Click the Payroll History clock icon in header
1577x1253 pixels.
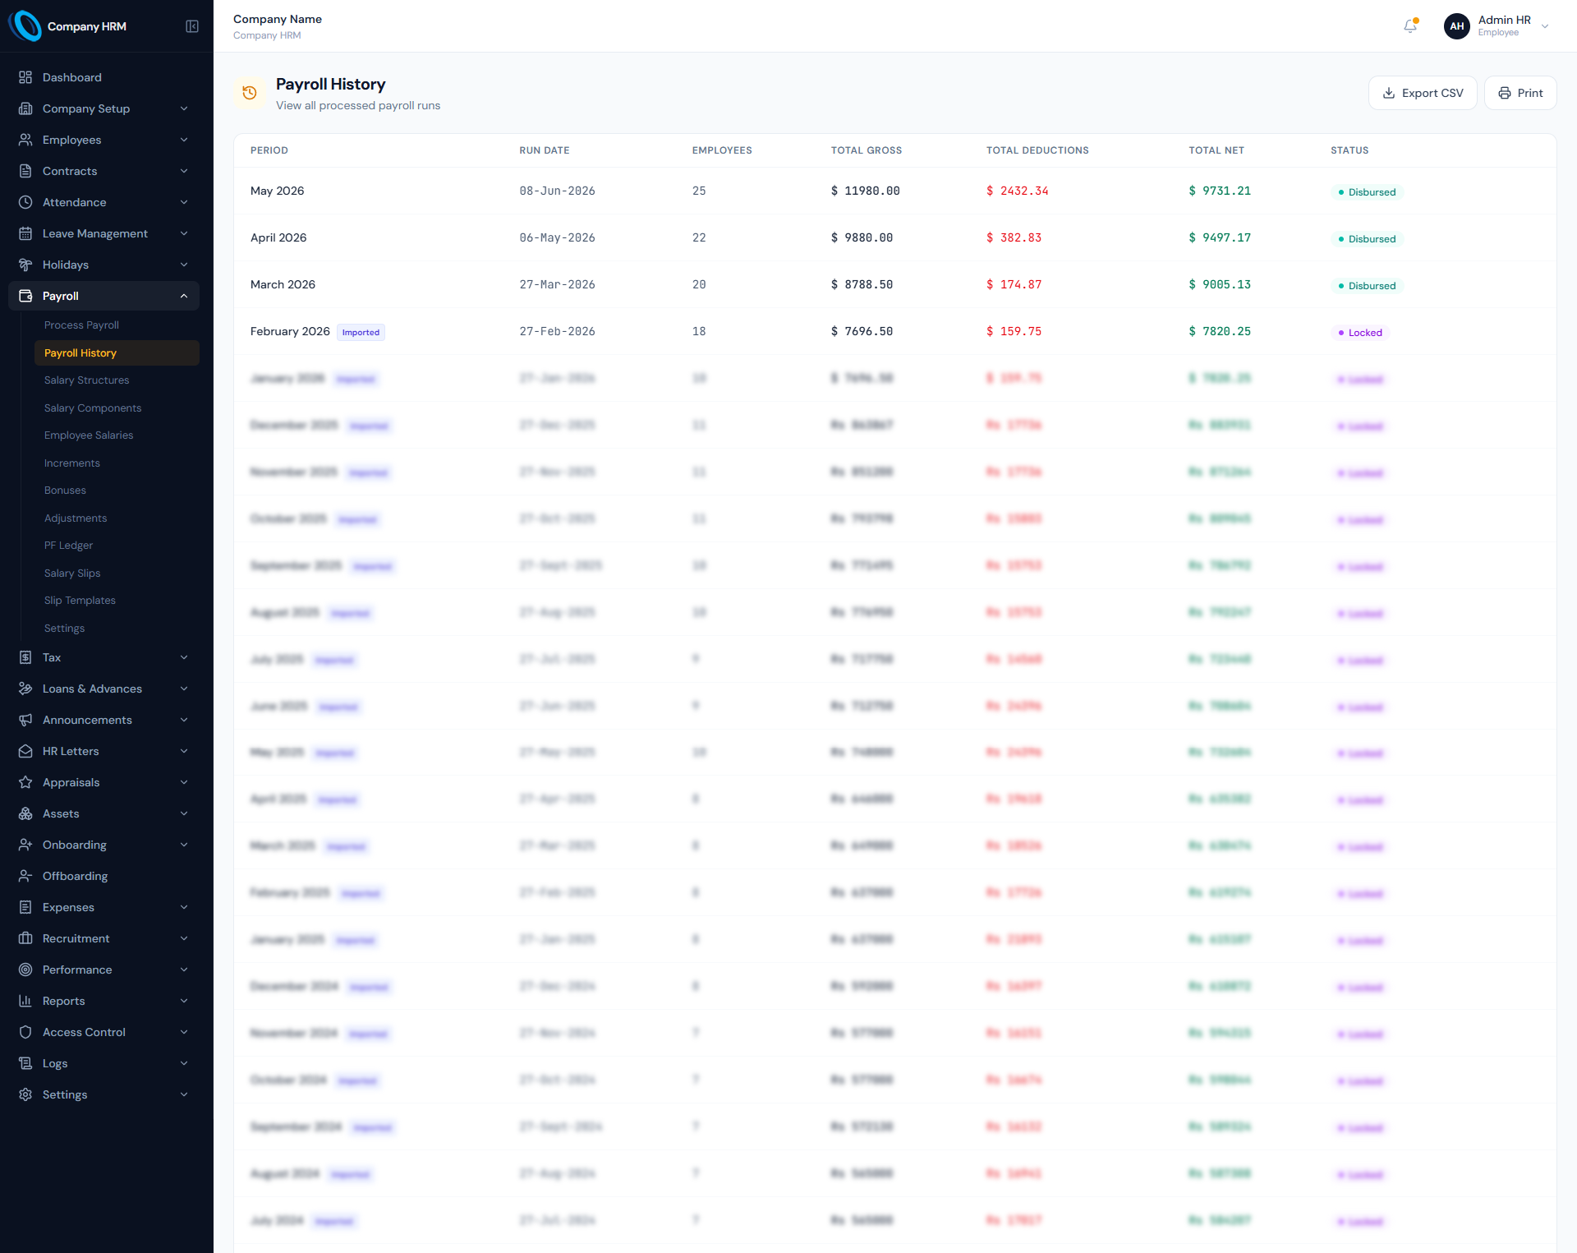click(x=250, y=93)
